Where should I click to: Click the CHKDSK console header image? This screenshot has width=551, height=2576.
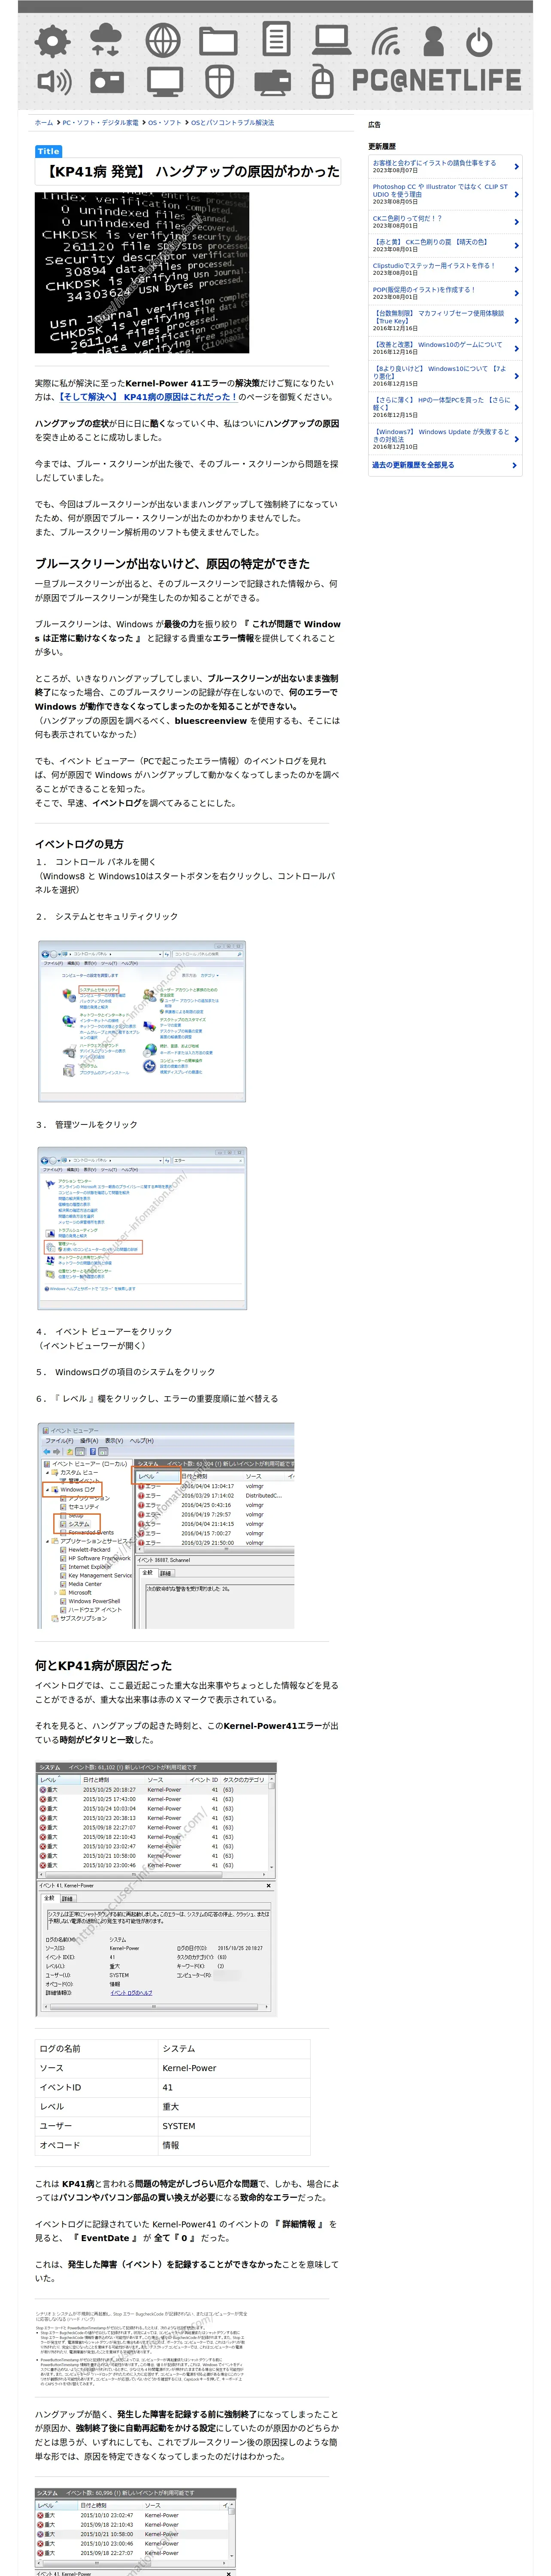(x=142, y=273)
